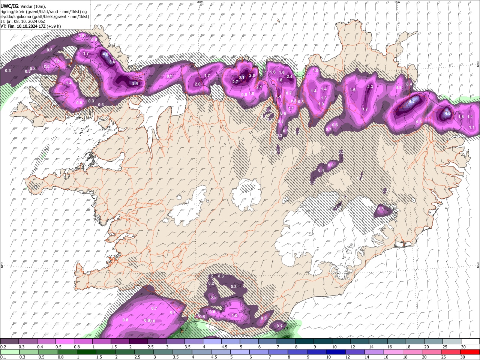Image resolution: width=480 pixels, height=360 pixels.
Task: Click the '15W' longitude label at the top edge
Action: click(397, 1)
